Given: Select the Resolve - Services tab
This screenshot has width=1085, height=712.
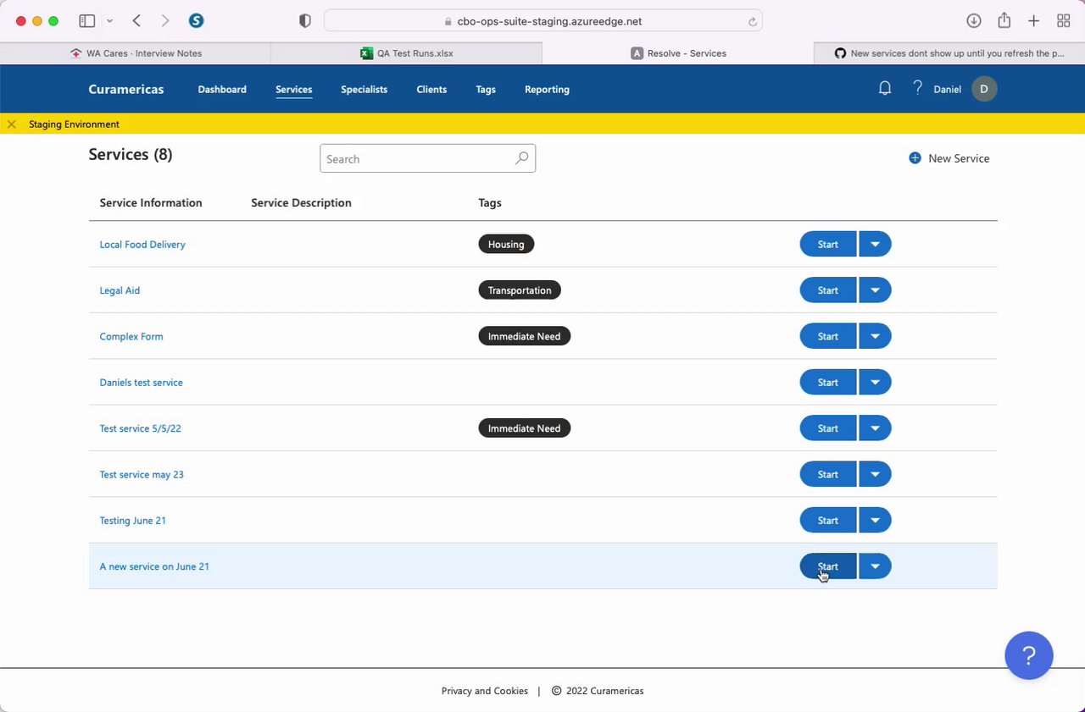Looking at the screenshot, I should (x=678, y=53).
